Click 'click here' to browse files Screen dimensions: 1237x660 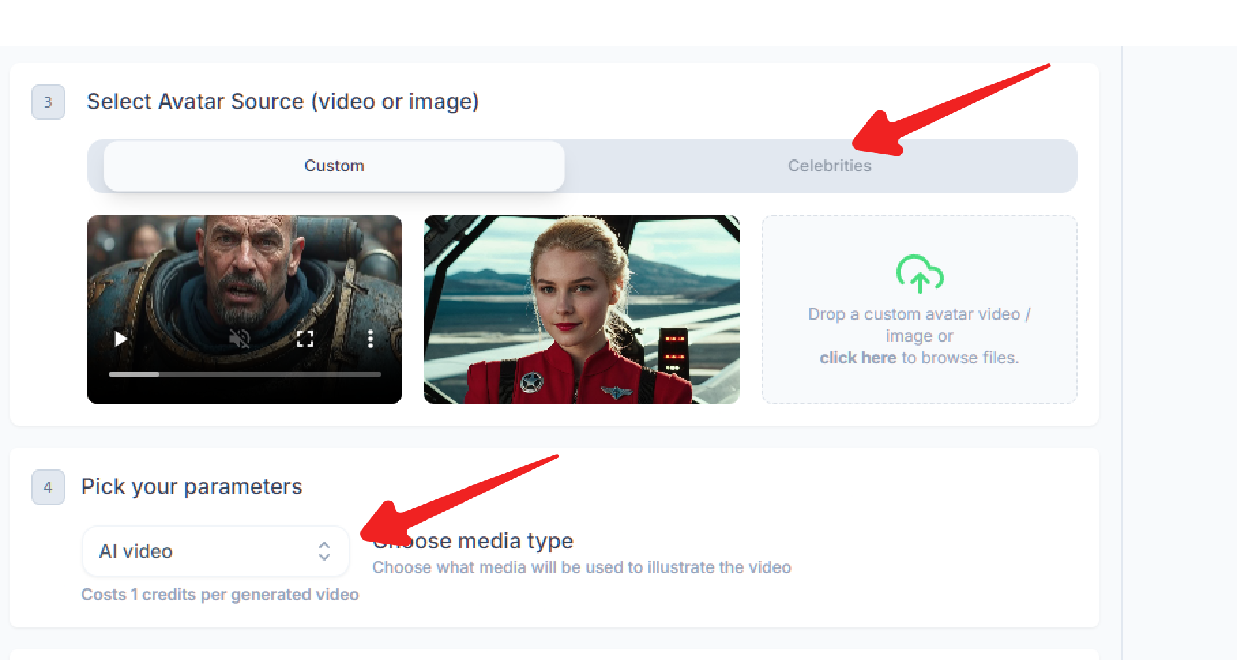pos(858,357)
